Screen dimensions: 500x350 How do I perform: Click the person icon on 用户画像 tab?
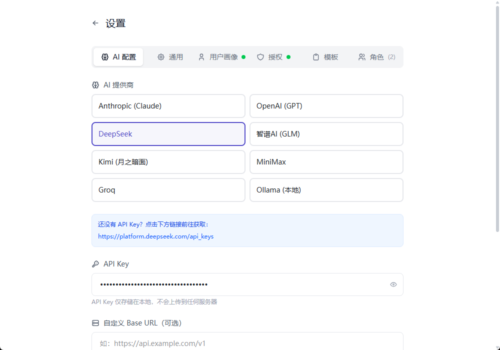tap(201, 57)
